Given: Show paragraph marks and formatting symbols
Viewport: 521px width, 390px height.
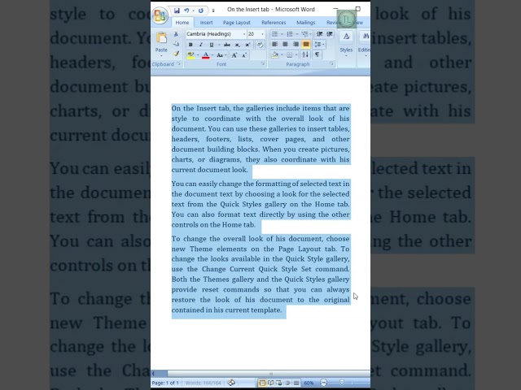Looking at the screenshot, I should tap(317, 54).
